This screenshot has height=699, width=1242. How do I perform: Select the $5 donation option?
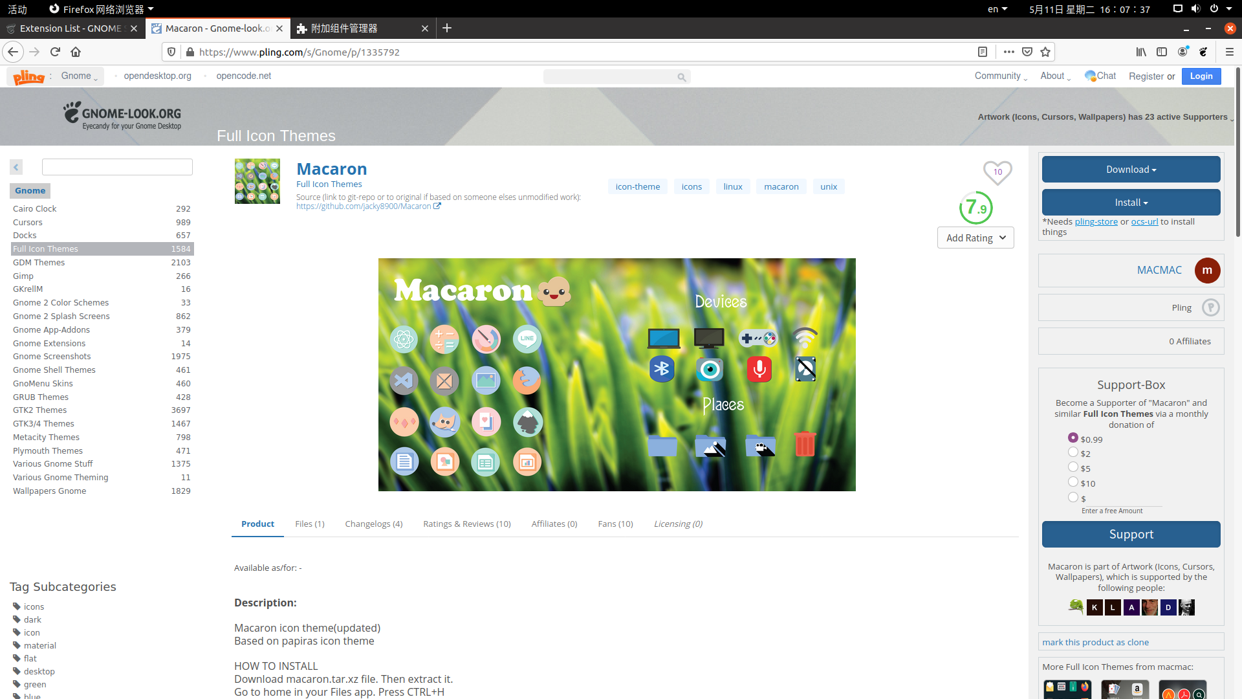tap(1073, 467)
